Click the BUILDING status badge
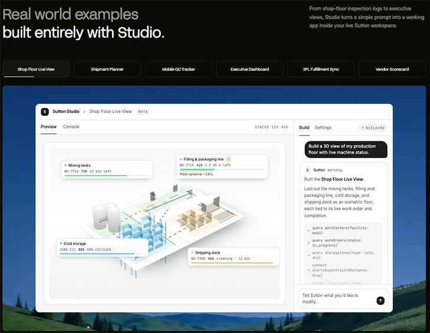Viewport: 430px width, 333px height. pyautogui.click(x=373, y=128)
